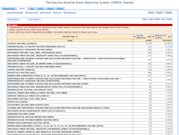Select ROTAVIRUS VACCINE, LIVE, ORAL (RV1) row

[89, 99]
